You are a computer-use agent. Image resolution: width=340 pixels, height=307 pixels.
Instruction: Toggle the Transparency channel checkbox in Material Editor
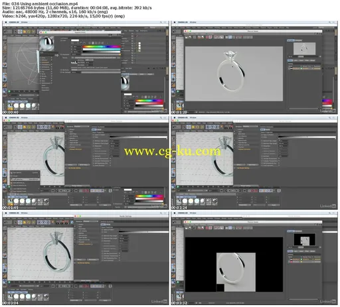click(52, 64)
